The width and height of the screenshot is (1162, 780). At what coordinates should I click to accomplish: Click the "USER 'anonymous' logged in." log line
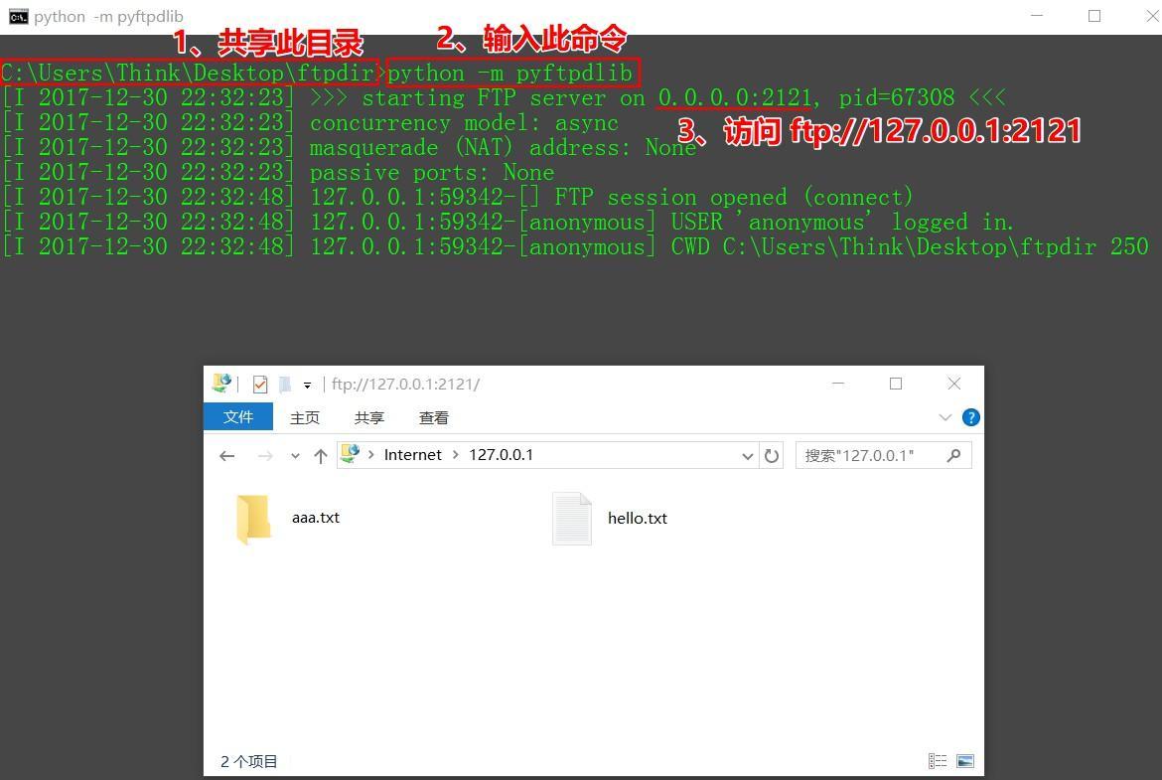tap(842, 222)
